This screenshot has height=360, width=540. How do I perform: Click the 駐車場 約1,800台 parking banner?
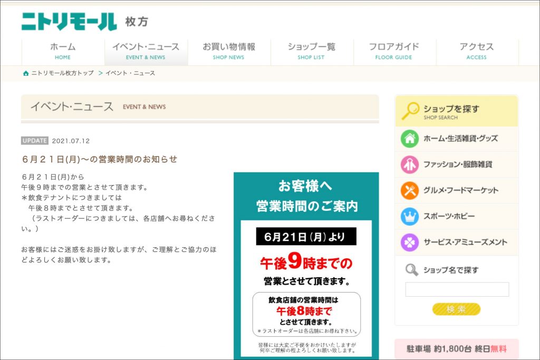[x=456, y=349]
